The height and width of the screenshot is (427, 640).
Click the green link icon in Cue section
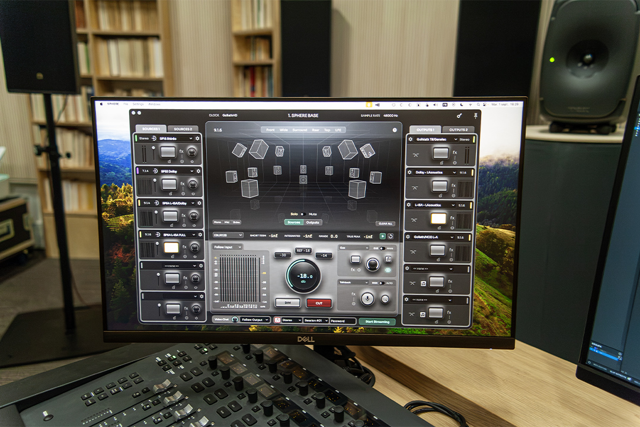pos(388,270)
